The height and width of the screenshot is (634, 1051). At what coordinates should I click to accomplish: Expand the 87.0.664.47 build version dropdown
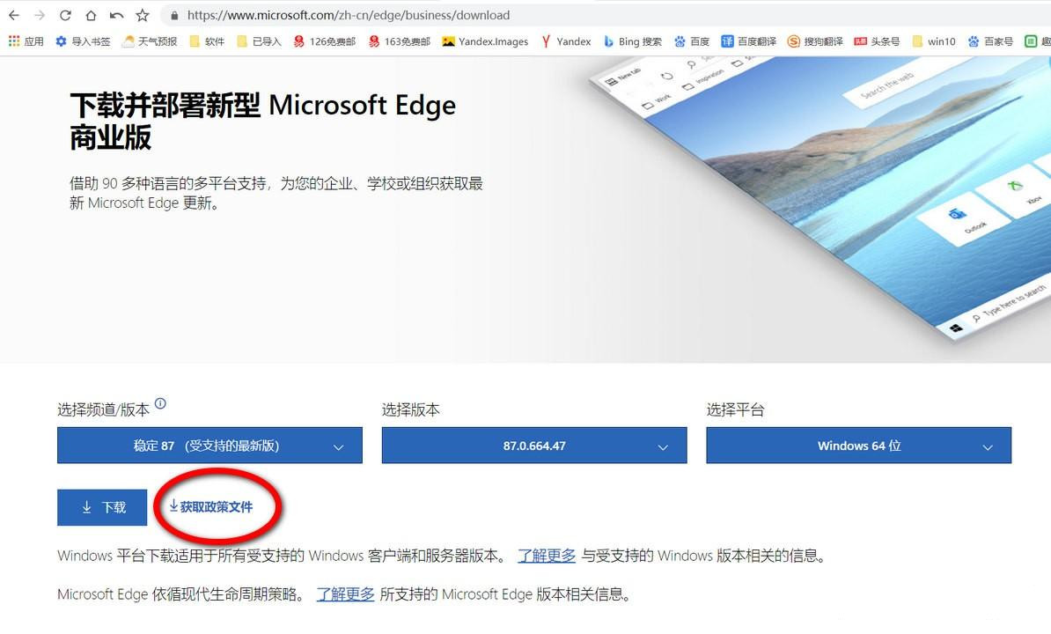click(534, 446)
